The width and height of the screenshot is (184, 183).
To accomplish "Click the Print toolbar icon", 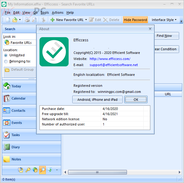I will pyautogui.click(x=27, y=20).
